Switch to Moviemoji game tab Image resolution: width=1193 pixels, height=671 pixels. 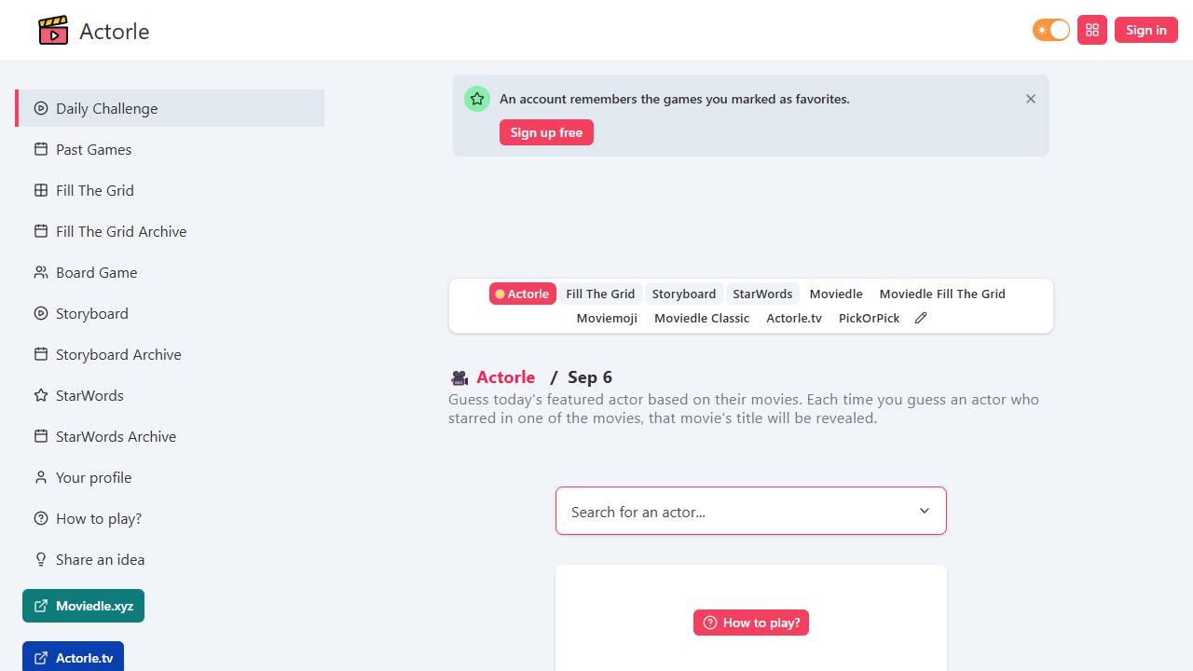click(x=607, y=318)
